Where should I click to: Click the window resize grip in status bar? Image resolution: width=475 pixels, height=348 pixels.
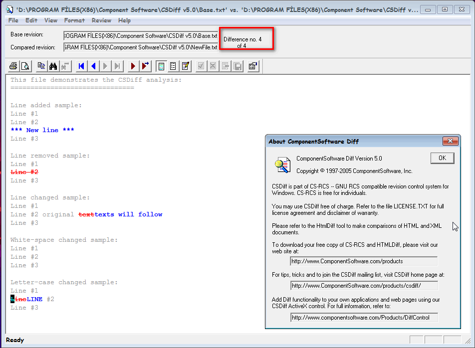tap(469, 341)
